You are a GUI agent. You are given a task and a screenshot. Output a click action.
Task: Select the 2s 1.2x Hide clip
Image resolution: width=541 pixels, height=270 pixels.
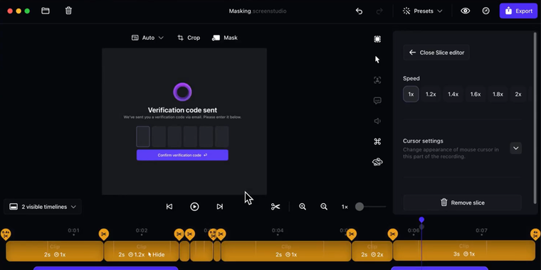point(142,251)
